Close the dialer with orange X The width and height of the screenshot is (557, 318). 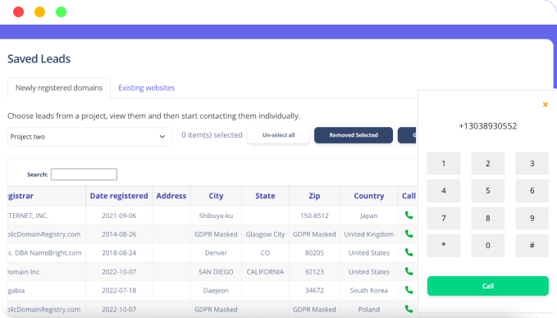[545, 105]
